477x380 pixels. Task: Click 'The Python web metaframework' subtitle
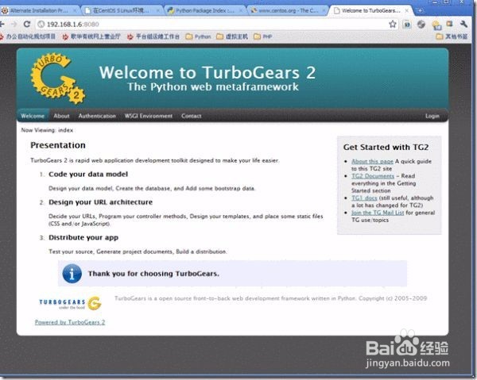[x=213, y=86]
